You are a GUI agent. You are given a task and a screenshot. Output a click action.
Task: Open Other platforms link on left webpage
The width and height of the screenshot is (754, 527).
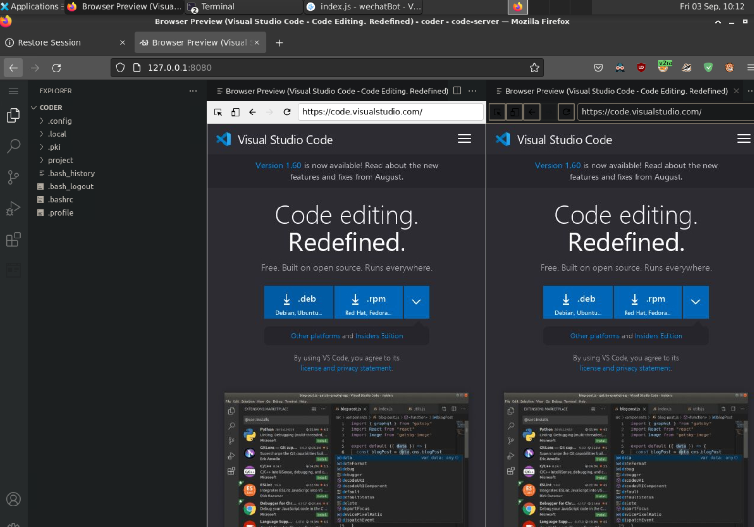coord(316,336)
